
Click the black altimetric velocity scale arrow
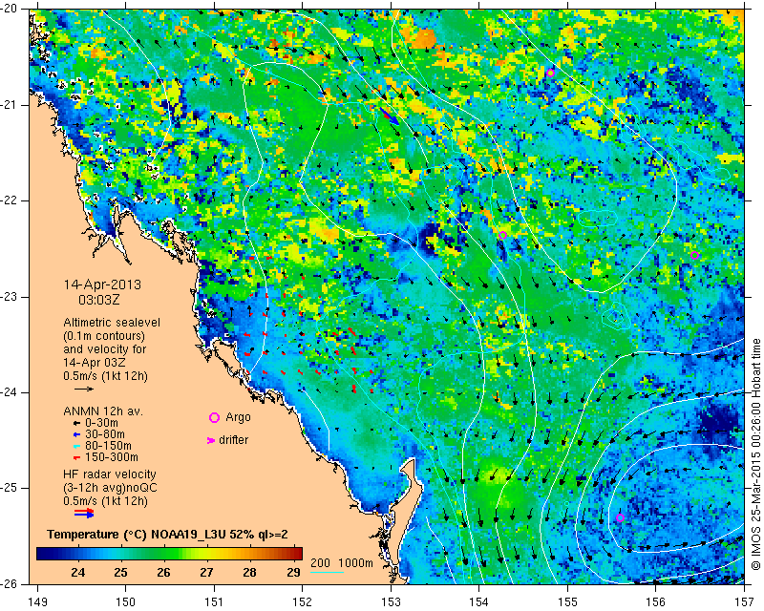pyautogui.click(x=84, y=389)
